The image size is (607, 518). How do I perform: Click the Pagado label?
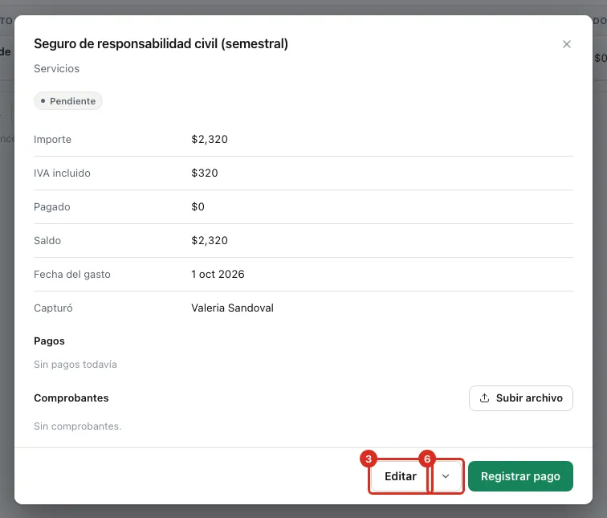coord(52,206)
